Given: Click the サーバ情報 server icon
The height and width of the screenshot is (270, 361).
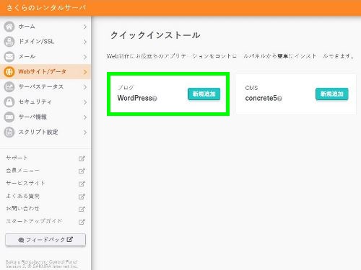Looking at the screenshot, I should click(9, 117).
